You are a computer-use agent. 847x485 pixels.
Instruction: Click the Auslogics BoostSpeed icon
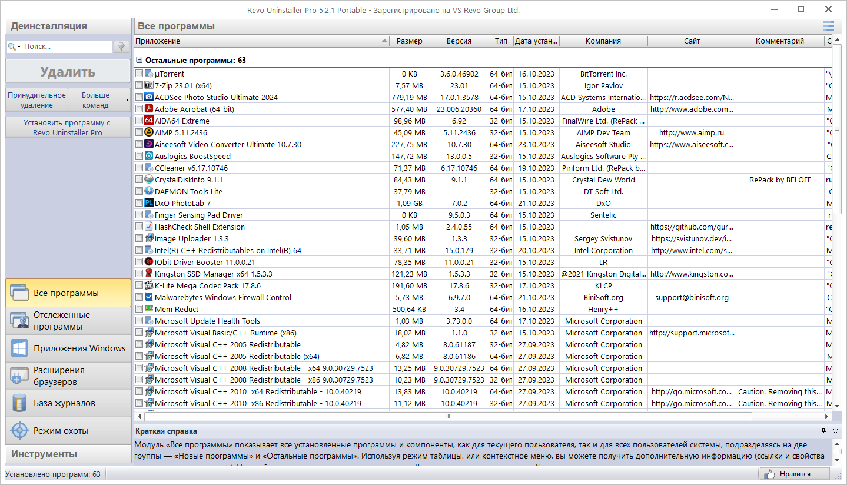[x=149, y=157]
